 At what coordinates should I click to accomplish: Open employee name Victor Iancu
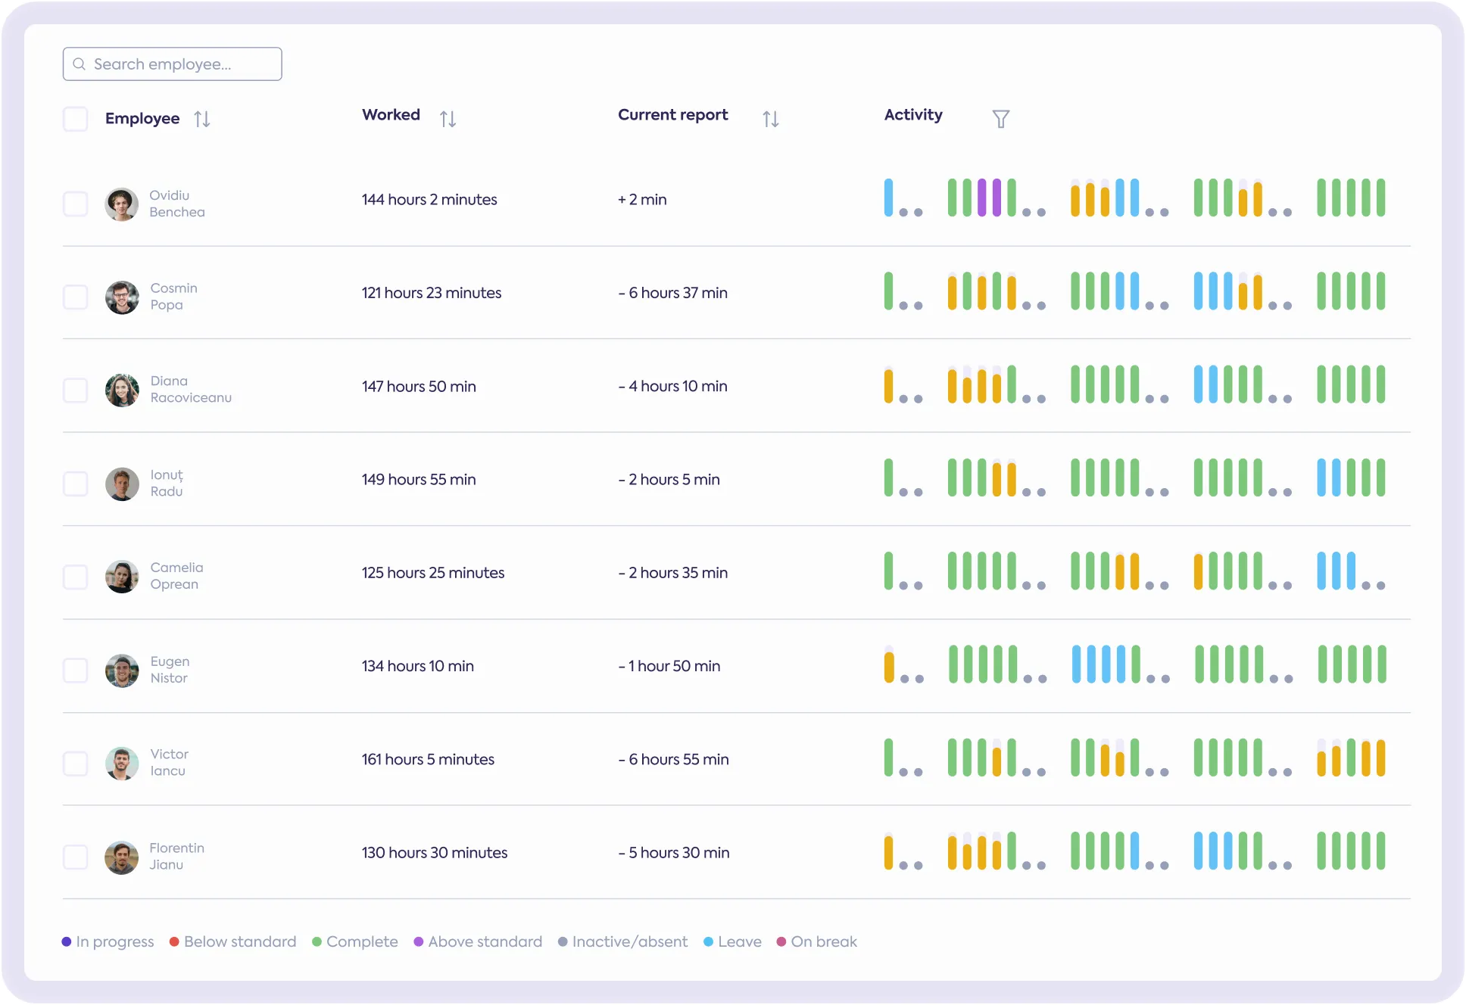(169, 763)
